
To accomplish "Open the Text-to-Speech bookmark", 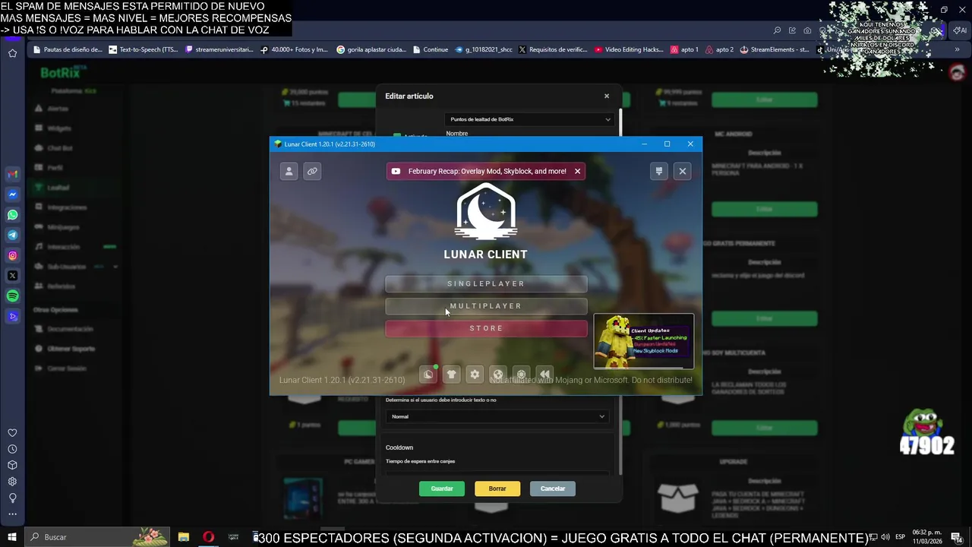I will [144, 49].
